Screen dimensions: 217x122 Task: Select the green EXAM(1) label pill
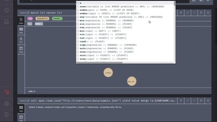[57, 19]
